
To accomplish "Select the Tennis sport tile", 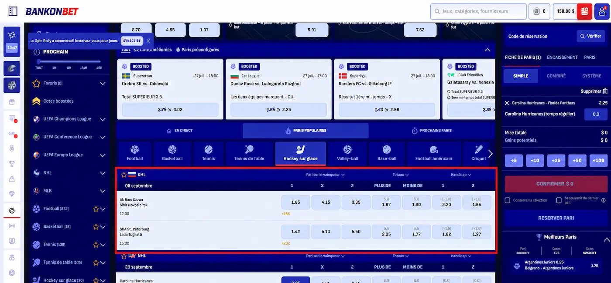I will coord(209,154).
